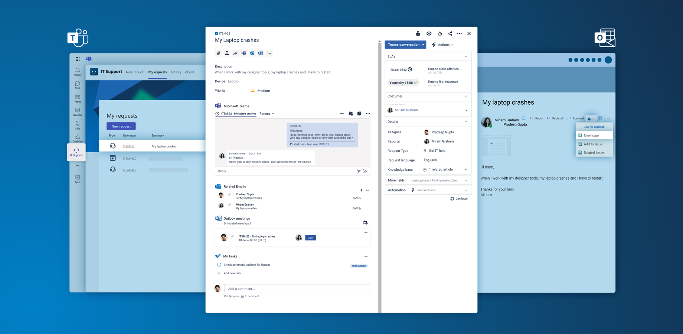The image size is (683, 334).
Task: Collapse the Costumer section
Action: pos(466,96)
